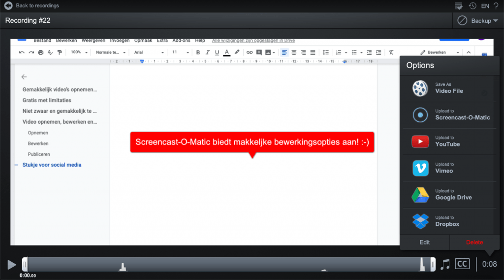Toggle captions with the CC button

(462, 264)
